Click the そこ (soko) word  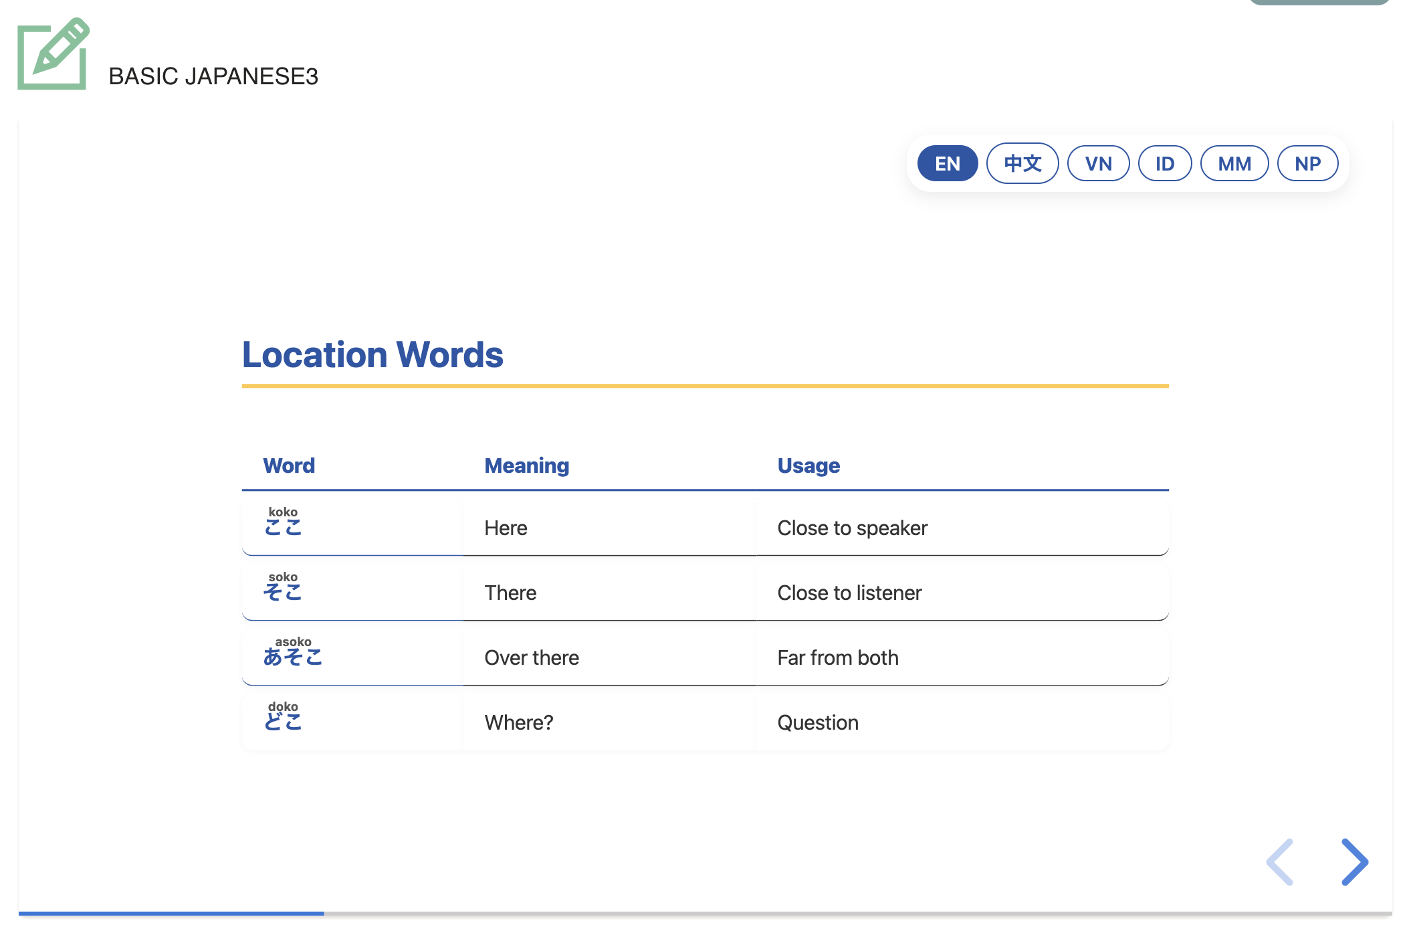(x=283, y=592)
